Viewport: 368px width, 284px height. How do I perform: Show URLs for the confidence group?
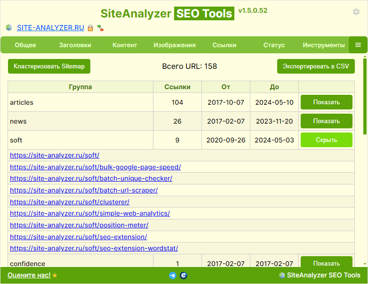(327, 262)
